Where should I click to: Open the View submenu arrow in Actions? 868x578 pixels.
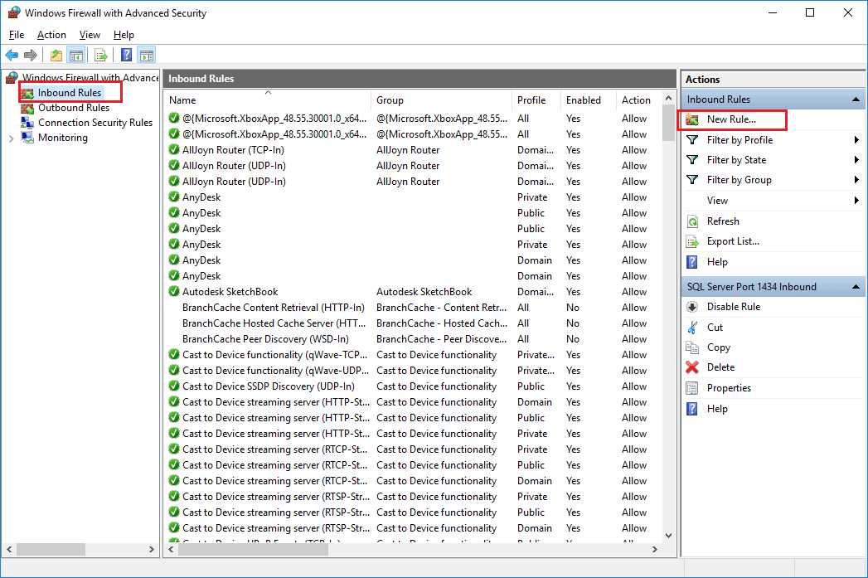tap(856, 201)
